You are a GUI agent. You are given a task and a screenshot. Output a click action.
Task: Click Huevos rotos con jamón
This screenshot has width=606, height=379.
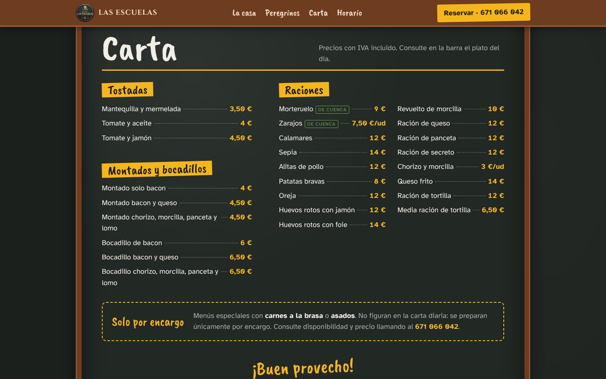[332, 210]
